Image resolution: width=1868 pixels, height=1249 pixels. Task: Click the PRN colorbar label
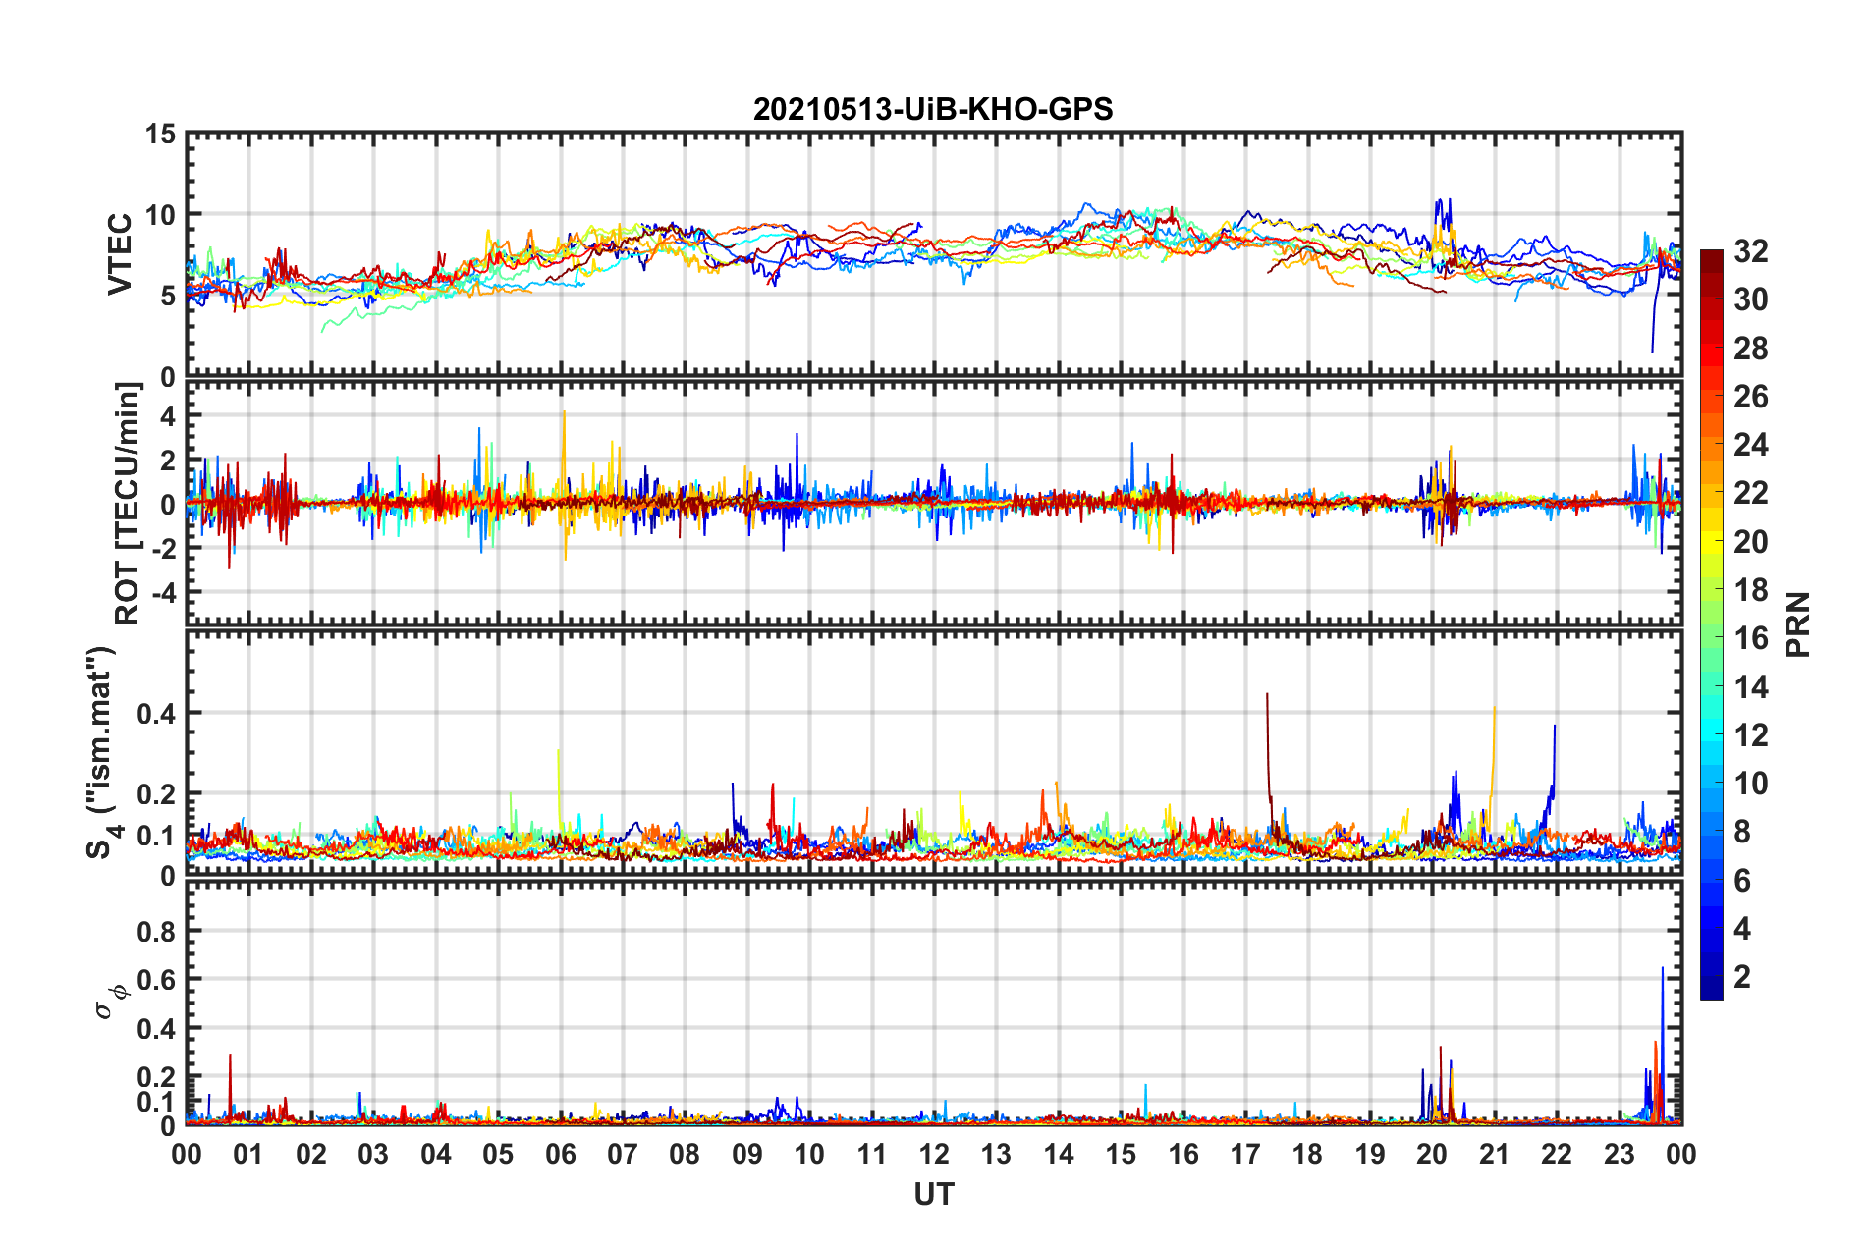tap(1797, 624)
